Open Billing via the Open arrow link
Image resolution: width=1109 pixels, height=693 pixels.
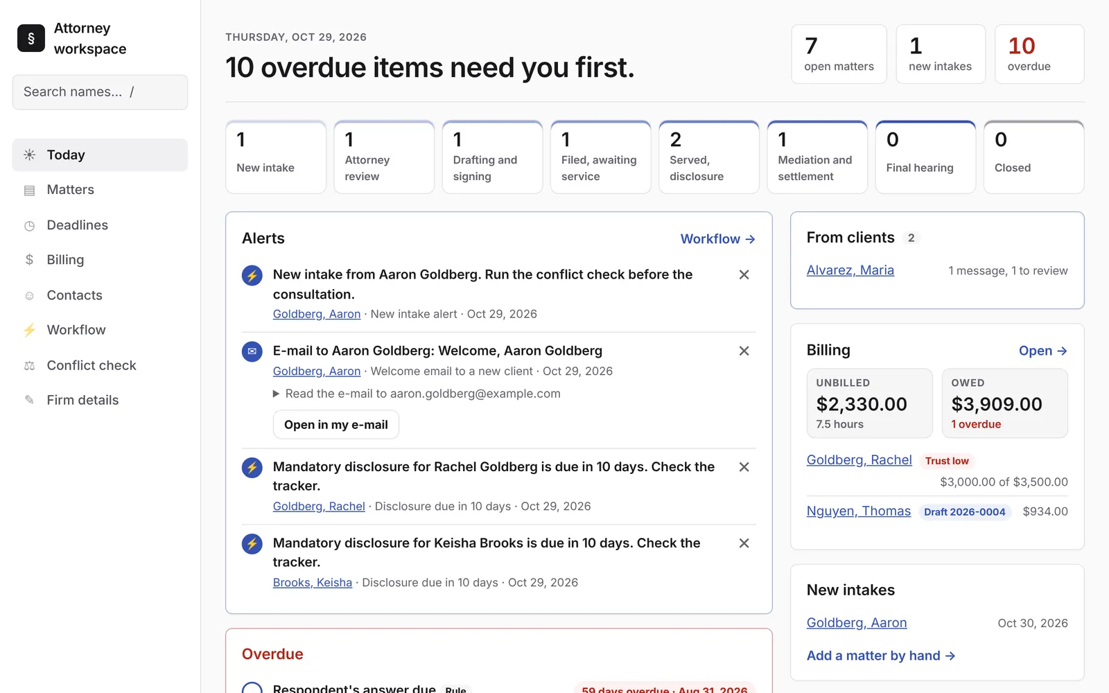pos(1042,351)
